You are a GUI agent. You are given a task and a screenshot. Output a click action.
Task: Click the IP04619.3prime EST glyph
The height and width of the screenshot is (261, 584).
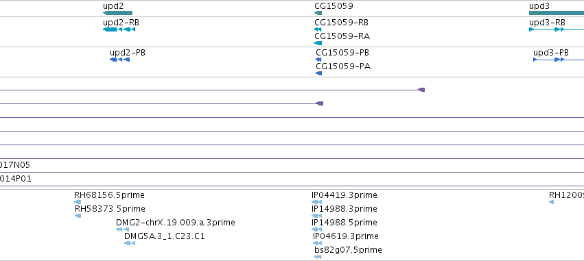coord(317,243)
